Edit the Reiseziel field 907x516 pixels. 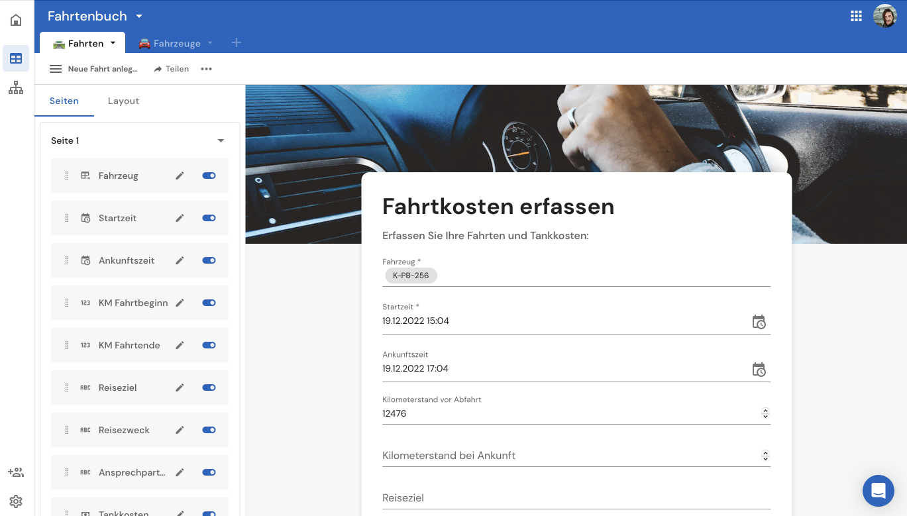(x=180, y=387)
